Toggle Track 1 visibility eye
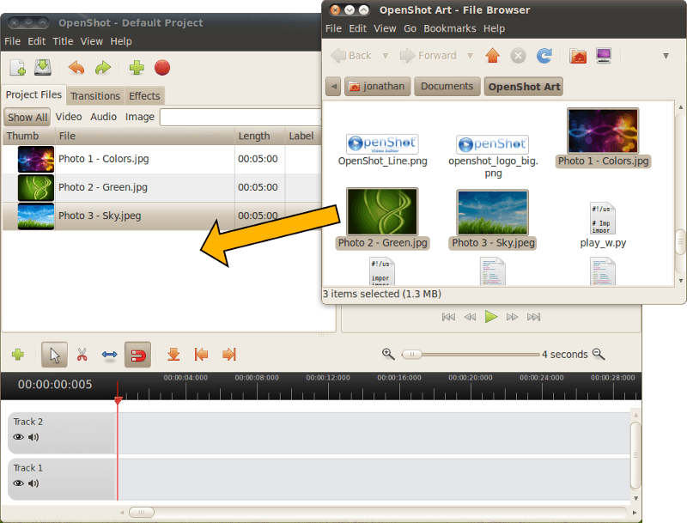This screenshot has width=687, height=523. pyautogui.click(x=18, y=483)
